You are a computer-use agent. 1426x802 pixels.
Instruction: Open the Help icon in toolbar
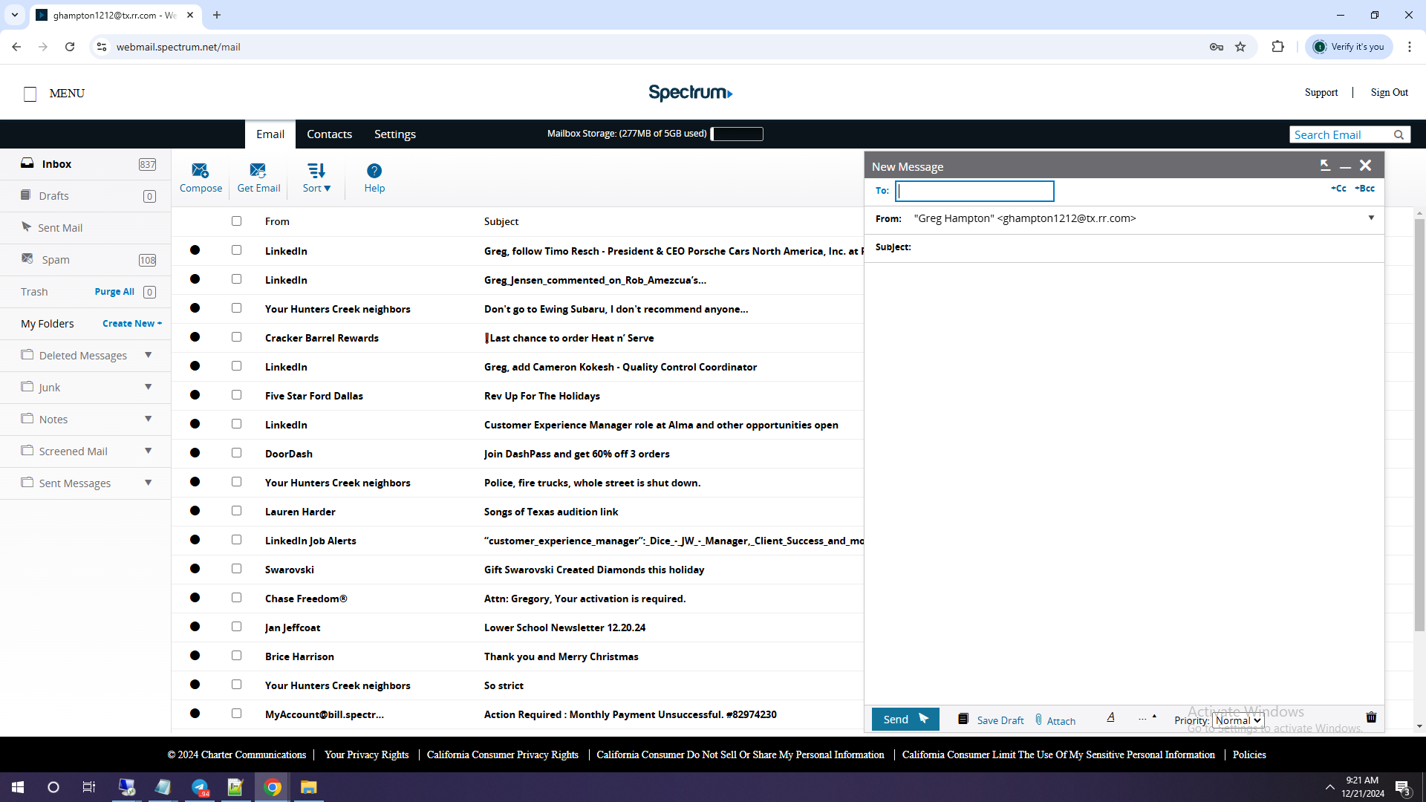(374, 172)
